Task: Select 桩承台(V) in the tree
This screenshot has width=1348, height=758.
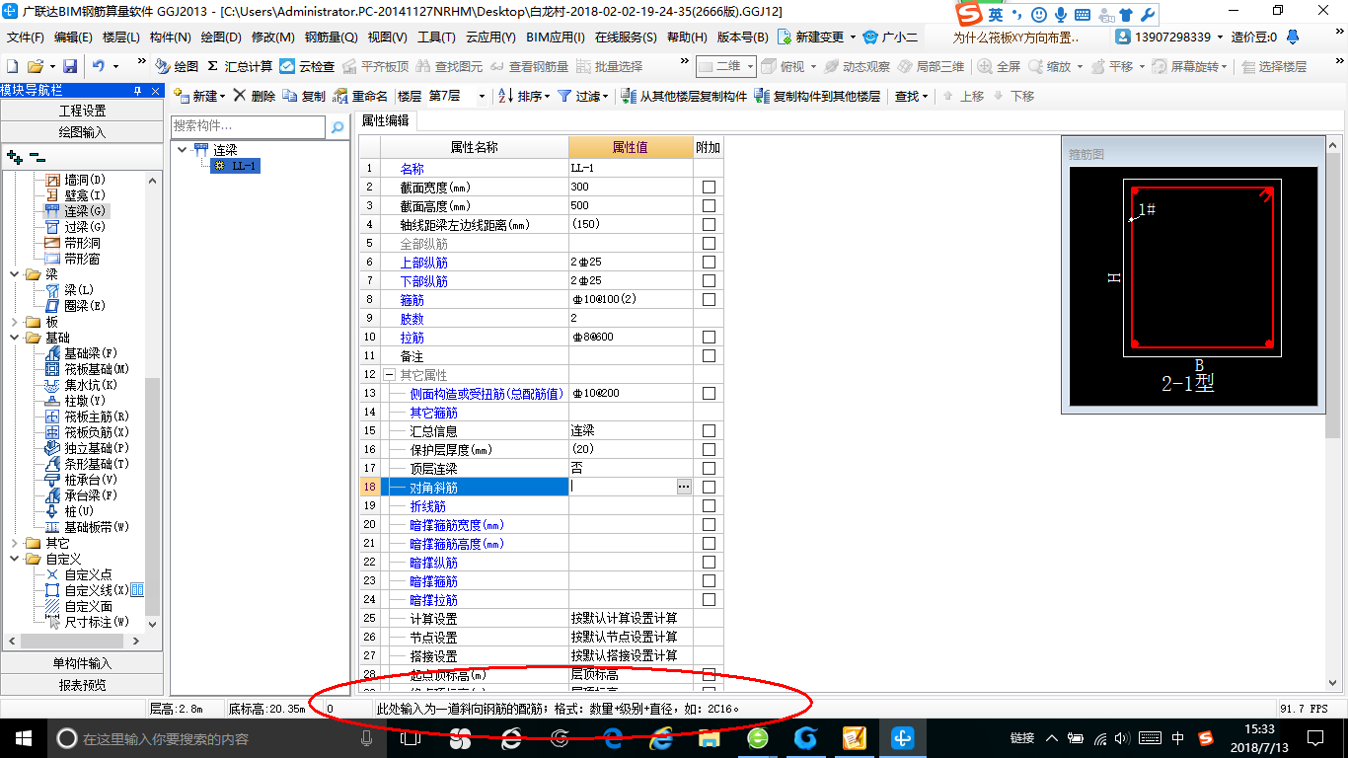Action: pyautogui.click(x=91, y=480)
